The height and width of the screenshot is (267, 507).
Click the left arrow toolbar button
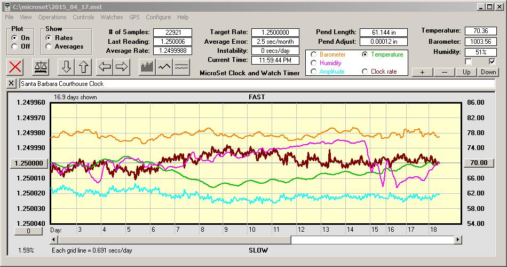point(105,67)
